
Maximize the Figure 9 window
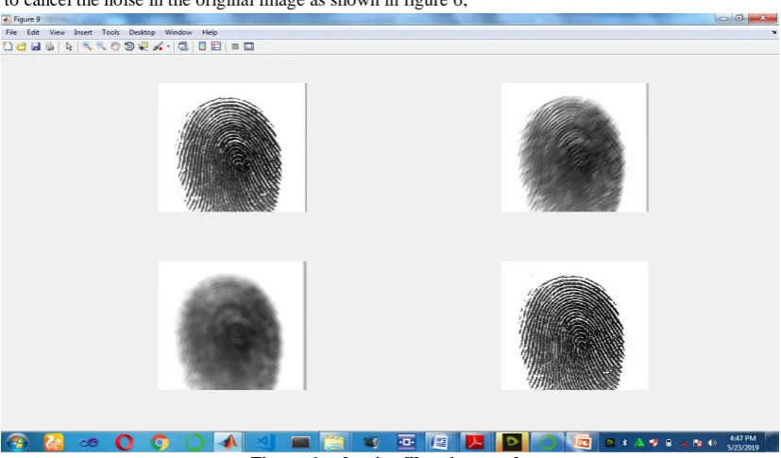[739, 19]
